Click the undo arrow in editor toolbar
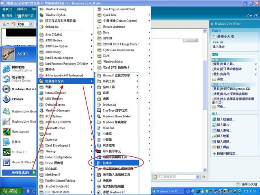Image resolution: width=260 pixels, height=195 pixels. coord(13,24)
